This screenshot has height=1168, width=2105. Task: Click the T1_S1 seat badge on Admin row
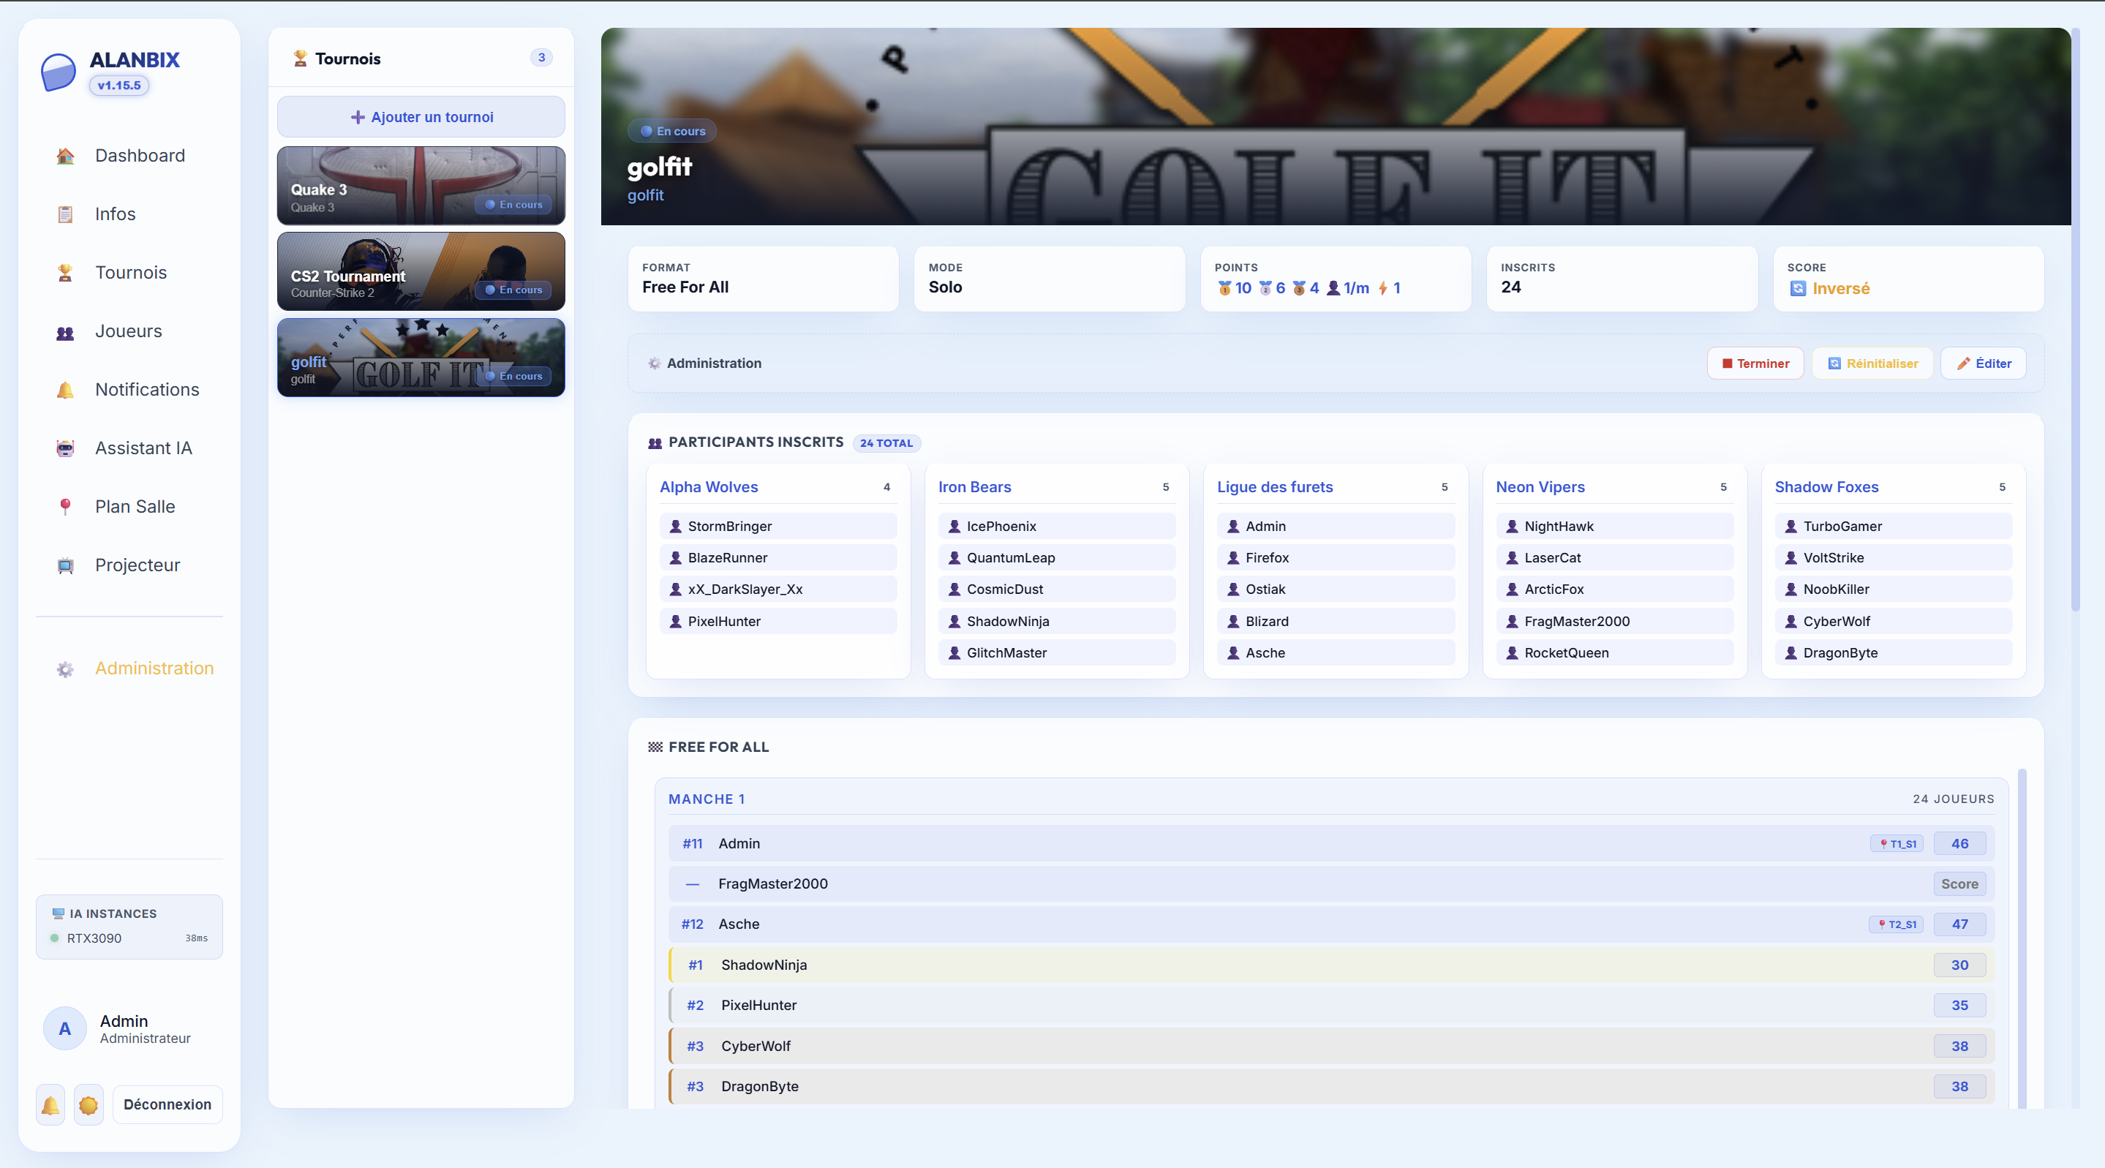point(1897,843)
